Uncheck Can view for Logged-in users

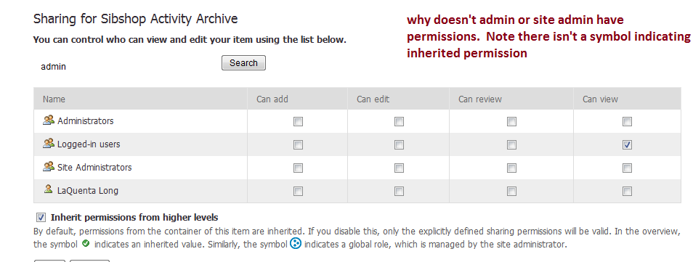[x=627, y=145]
